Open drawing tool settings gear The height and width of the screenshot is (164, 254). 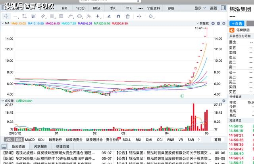(x=151, y=16)
